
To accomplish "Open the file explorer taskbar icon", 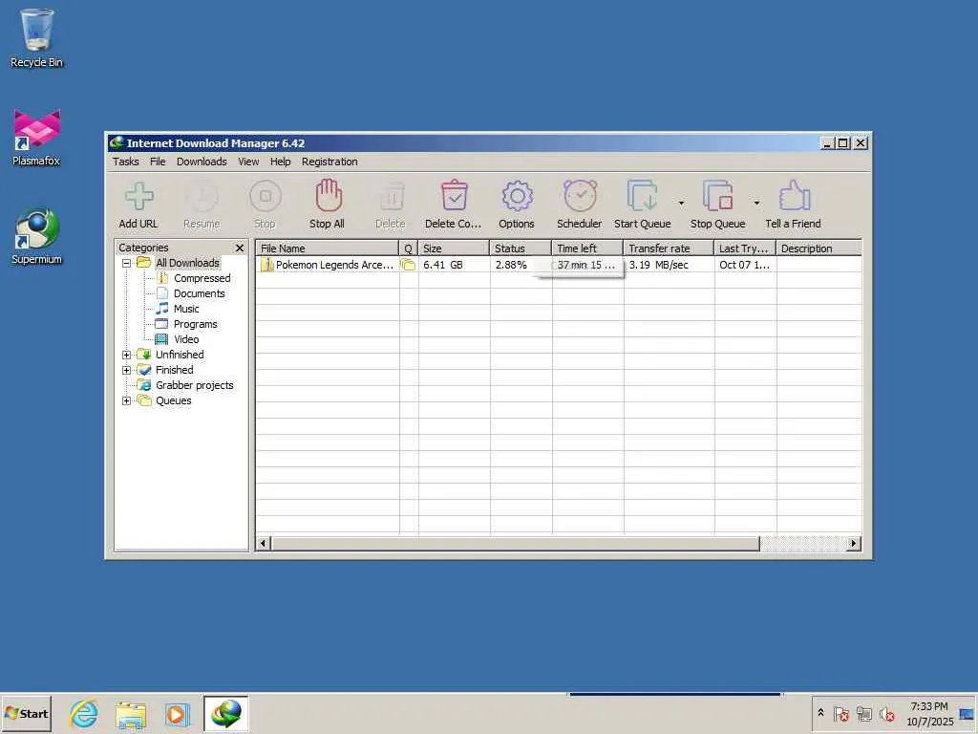I will [x=130, y=715].
